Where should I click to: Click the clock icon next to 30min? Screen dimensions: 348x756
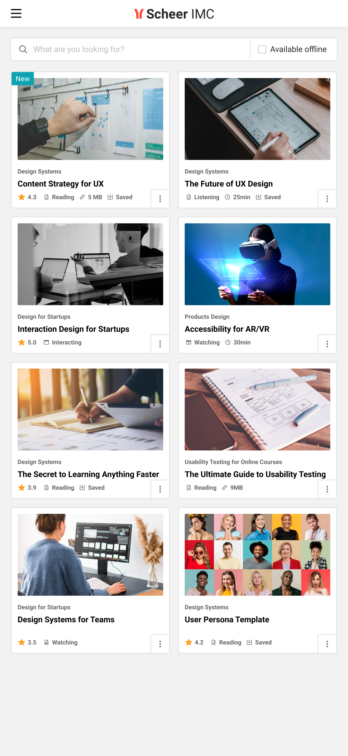click(228, 342)
